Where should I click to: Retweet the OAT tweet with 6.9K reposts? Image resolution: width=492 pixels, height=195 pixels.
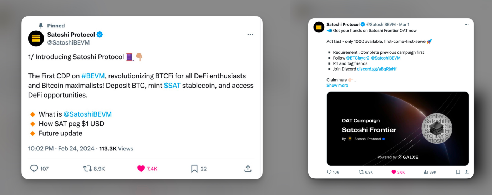click(x=361, y=172)
